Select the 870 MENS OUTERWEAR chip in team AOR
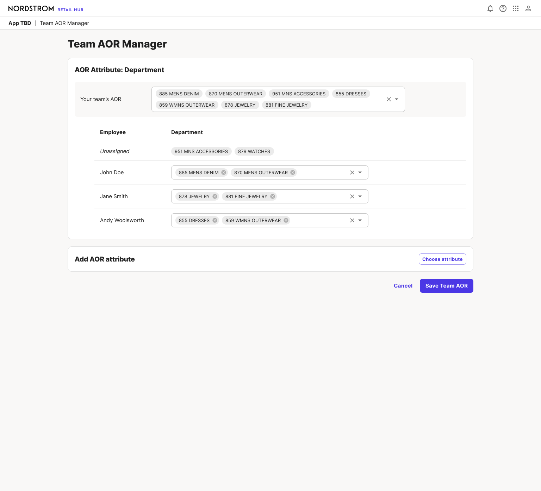The width and height of the screenshot is (541, 491). 236,94
